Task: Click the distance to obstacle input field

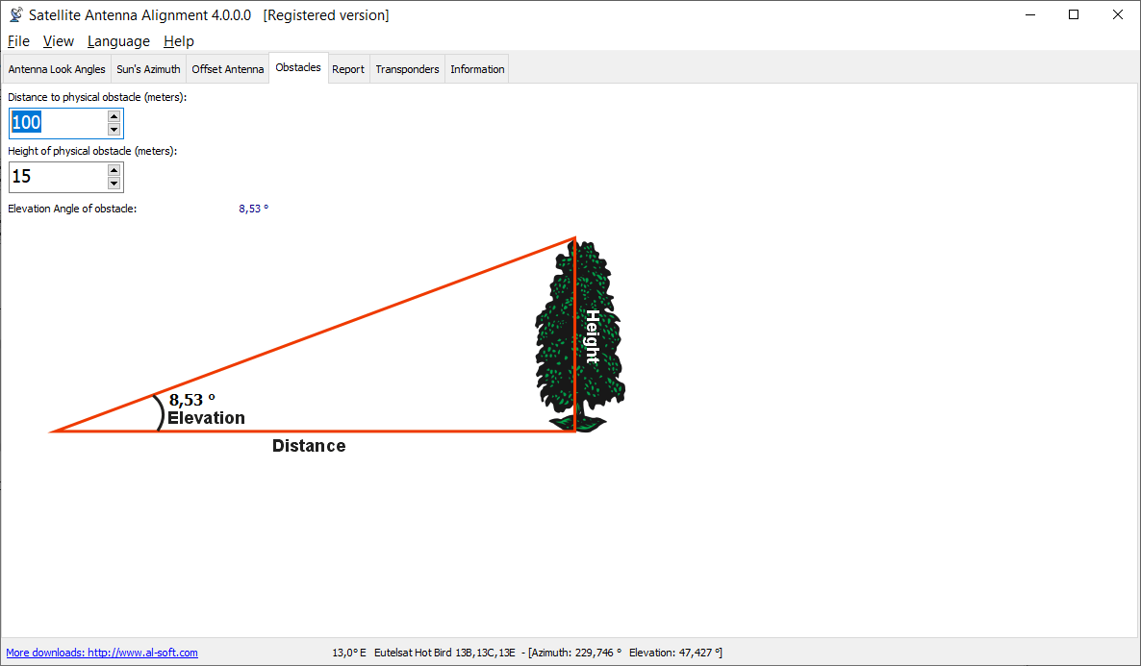Action: 58,123
